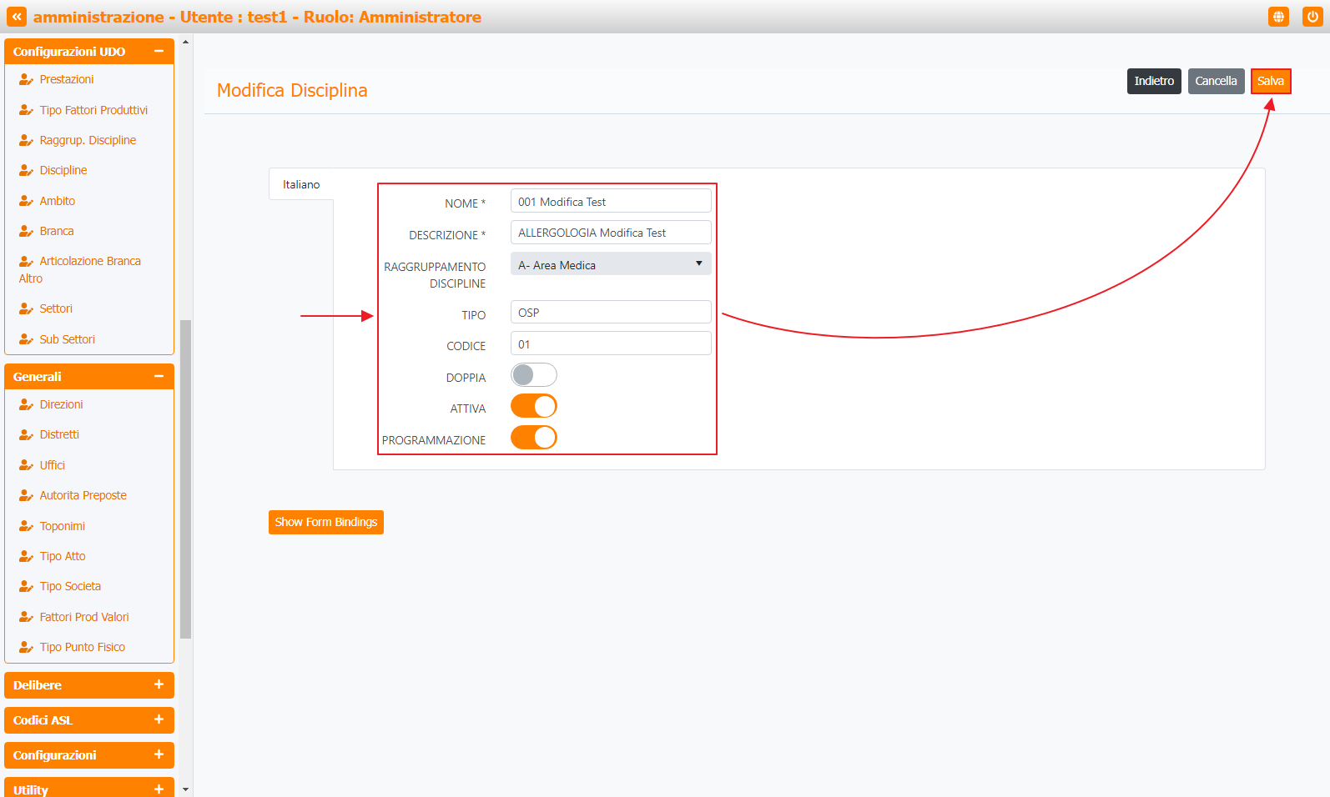Click the power logout icon
The height and width of the screenshot is (797, 1330).
point(1312,17)
